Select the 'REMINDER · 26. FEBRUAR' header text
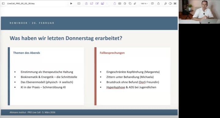The width and height of the screenshot is (220, 118). point(32,23)
